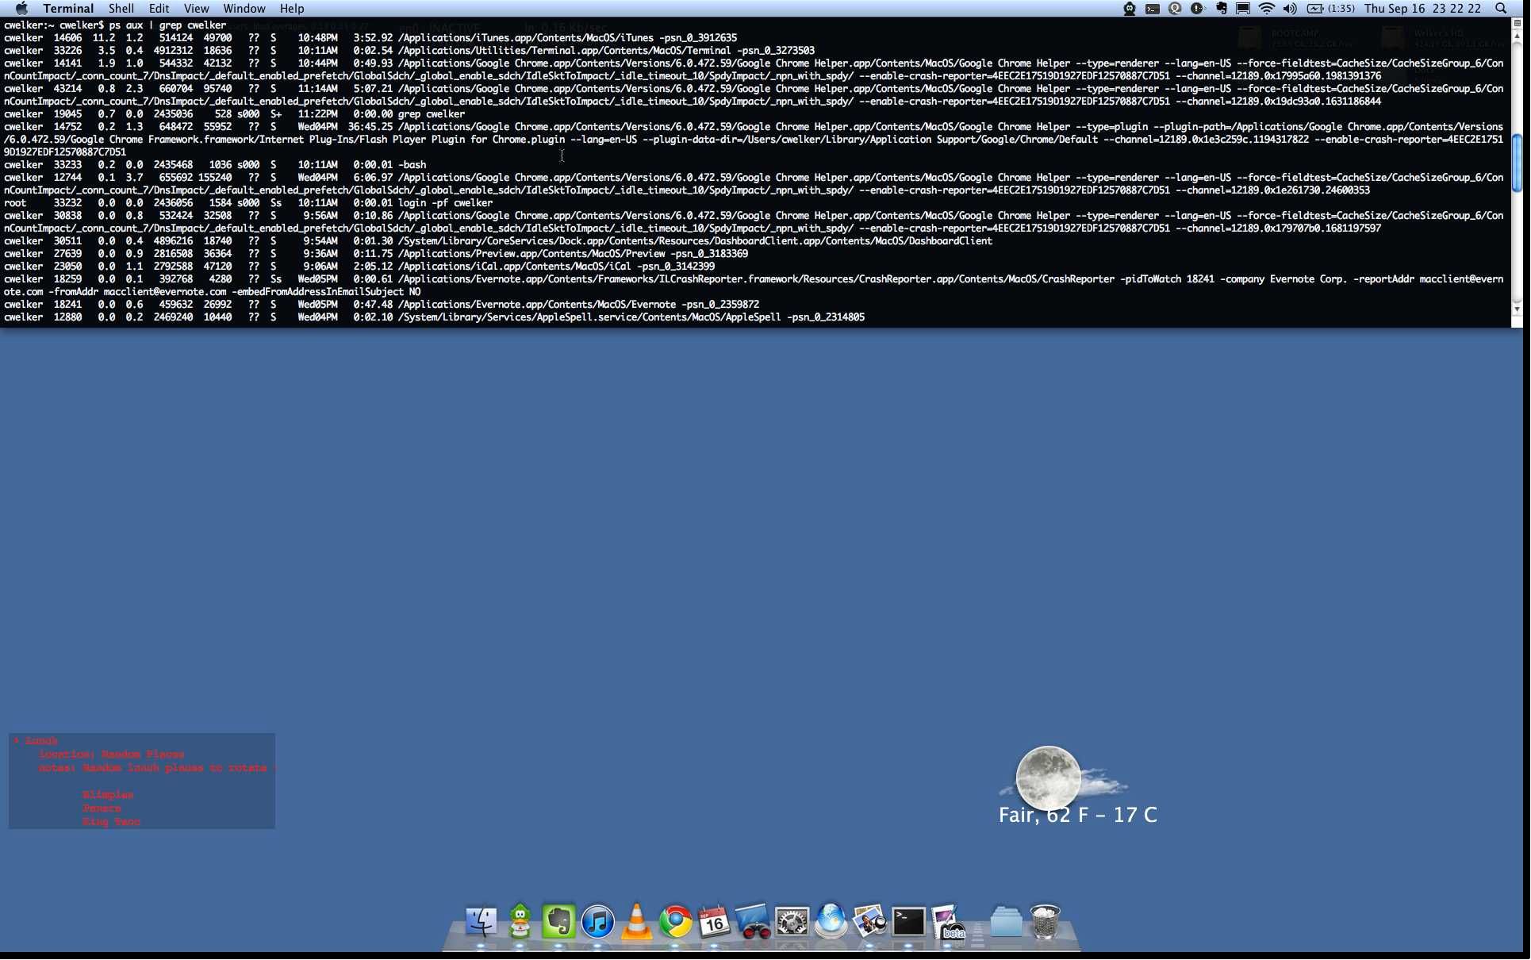This screenshot has height=960, width=1531.
Task: Click the Terminal.app process path line
Action: click(x=409, y=50)
